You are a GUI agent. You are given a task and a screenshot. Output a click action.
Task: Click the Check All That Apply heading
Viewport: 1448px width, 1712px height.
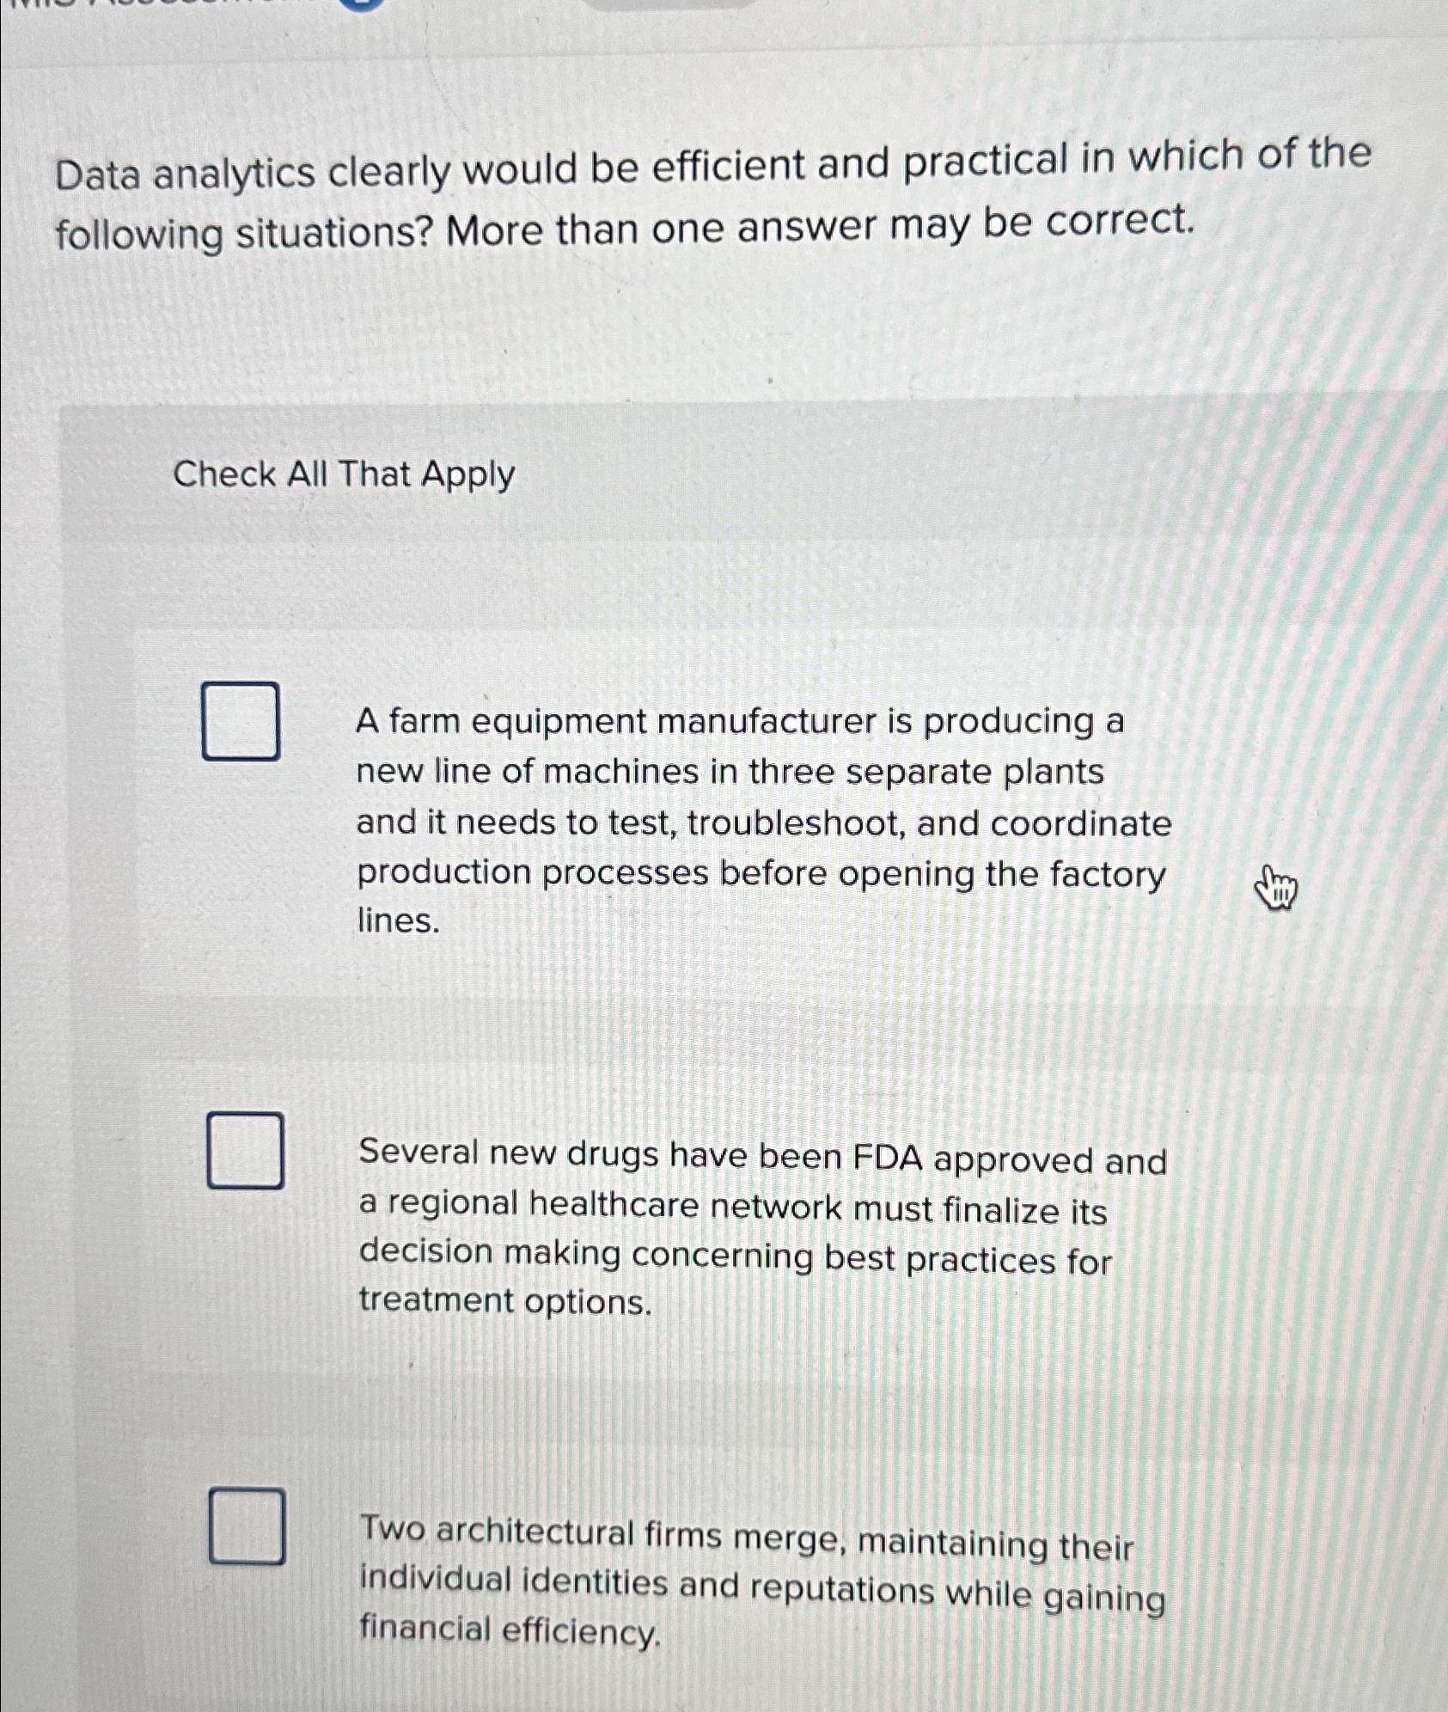tap(344, 475)
